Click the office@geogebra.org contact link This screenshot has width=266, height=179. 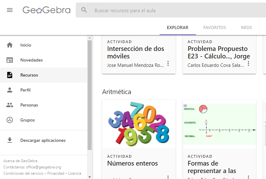click(x=43, y=167)
